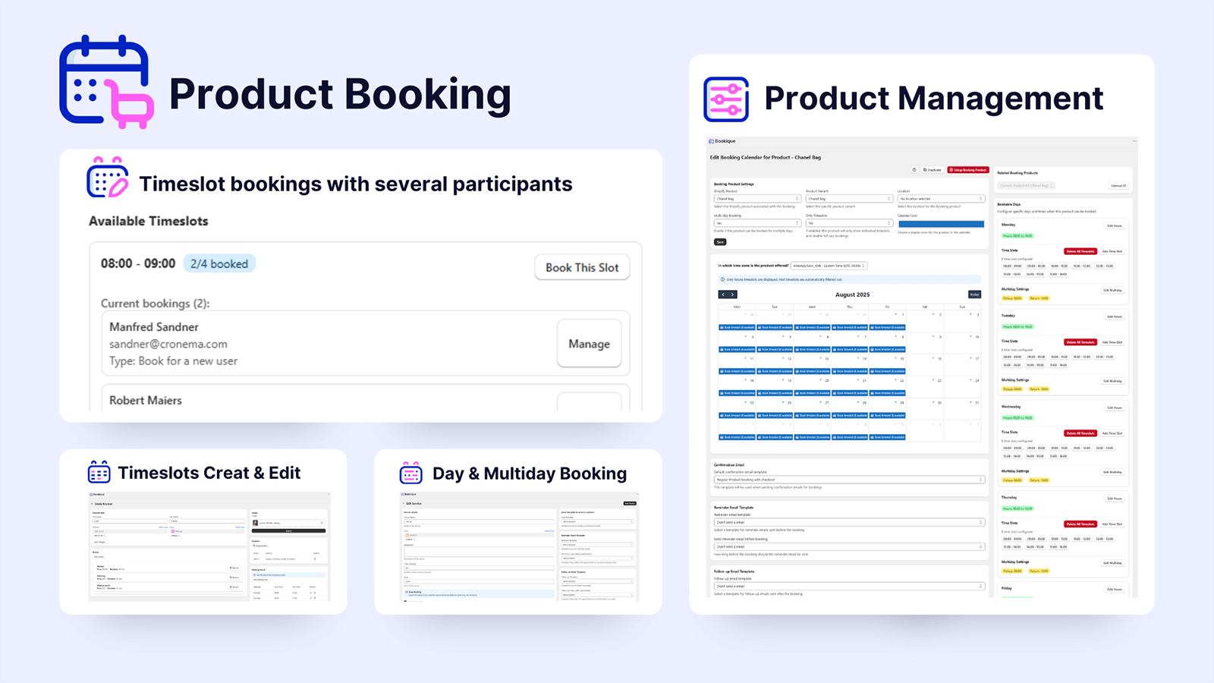Open the Location dropdown showing No location selected
Viewport: 1214px width, 683px height.
(x=940, y=199)
